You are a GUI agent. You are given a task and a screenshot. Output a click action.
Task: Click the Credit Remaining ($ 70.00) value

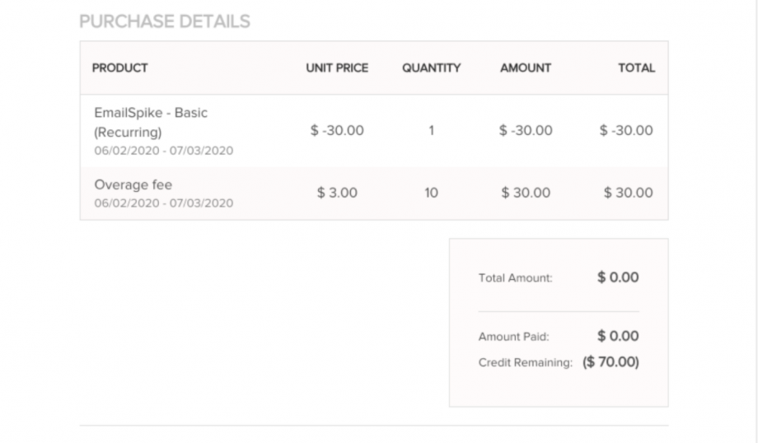(611, 362)
